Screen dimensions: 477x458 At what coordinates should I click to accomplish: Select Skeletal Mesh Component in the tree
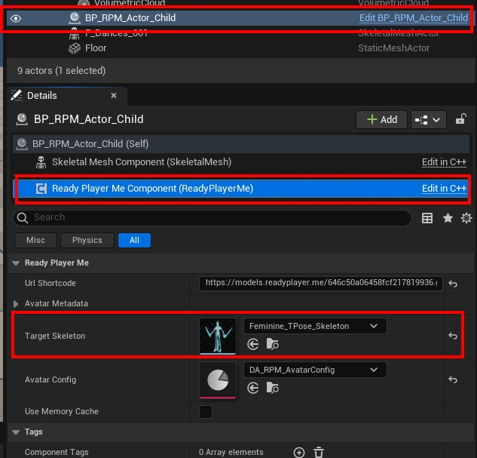(141, 162)
